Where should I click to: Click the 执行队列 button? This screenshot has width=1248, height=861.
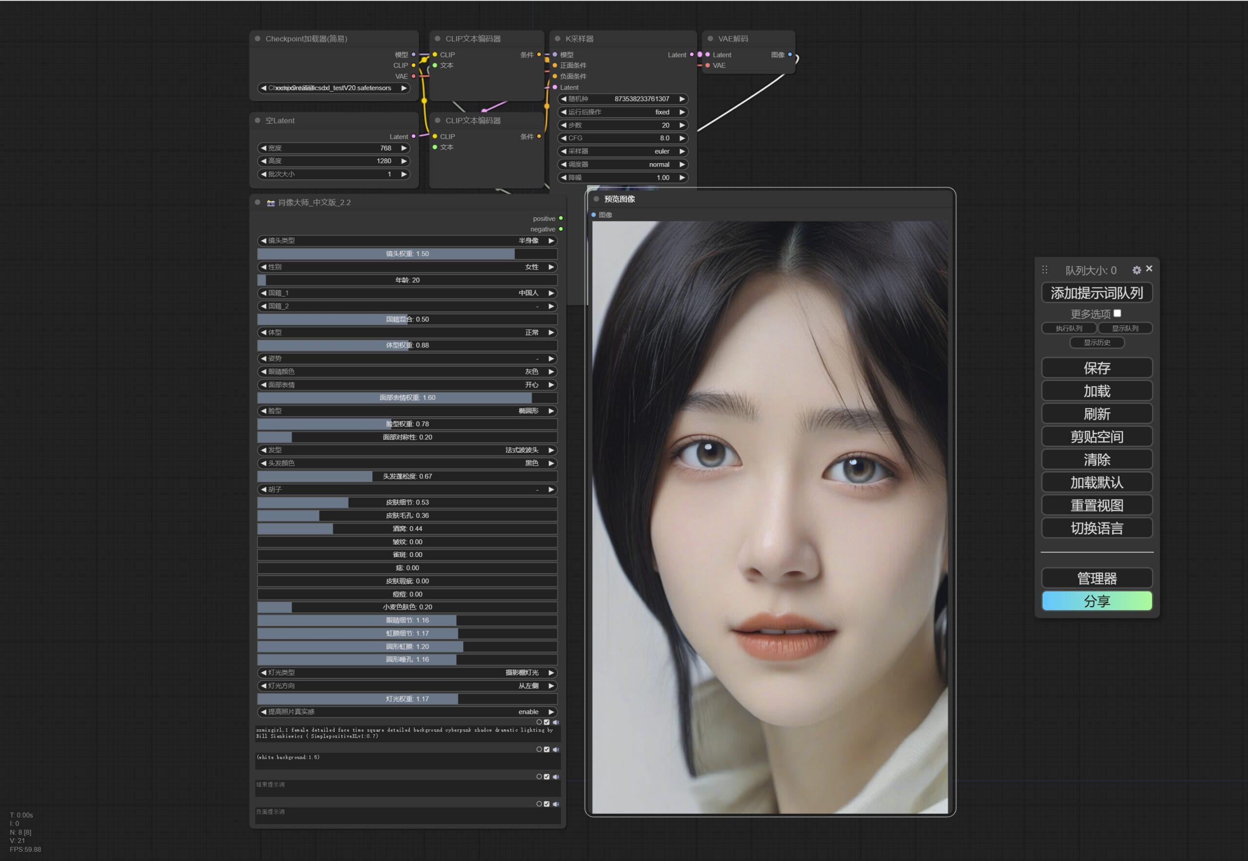(x=1069, y=328)
